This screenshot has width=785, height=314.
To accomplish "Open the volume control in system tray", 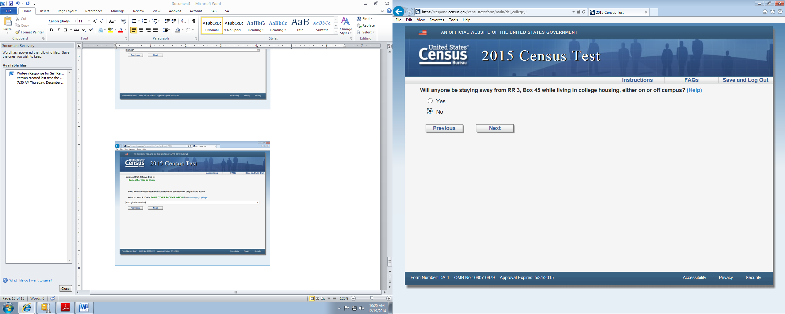I will 362,308.
